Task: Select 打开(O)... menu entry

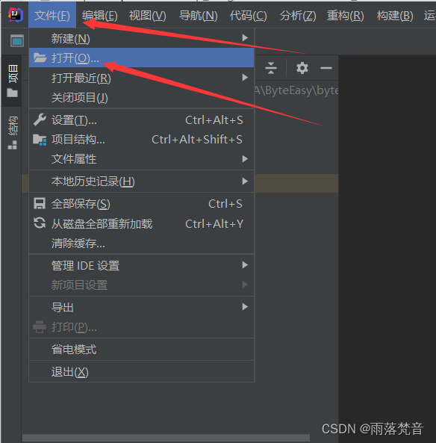Action: tap(141, 58)
